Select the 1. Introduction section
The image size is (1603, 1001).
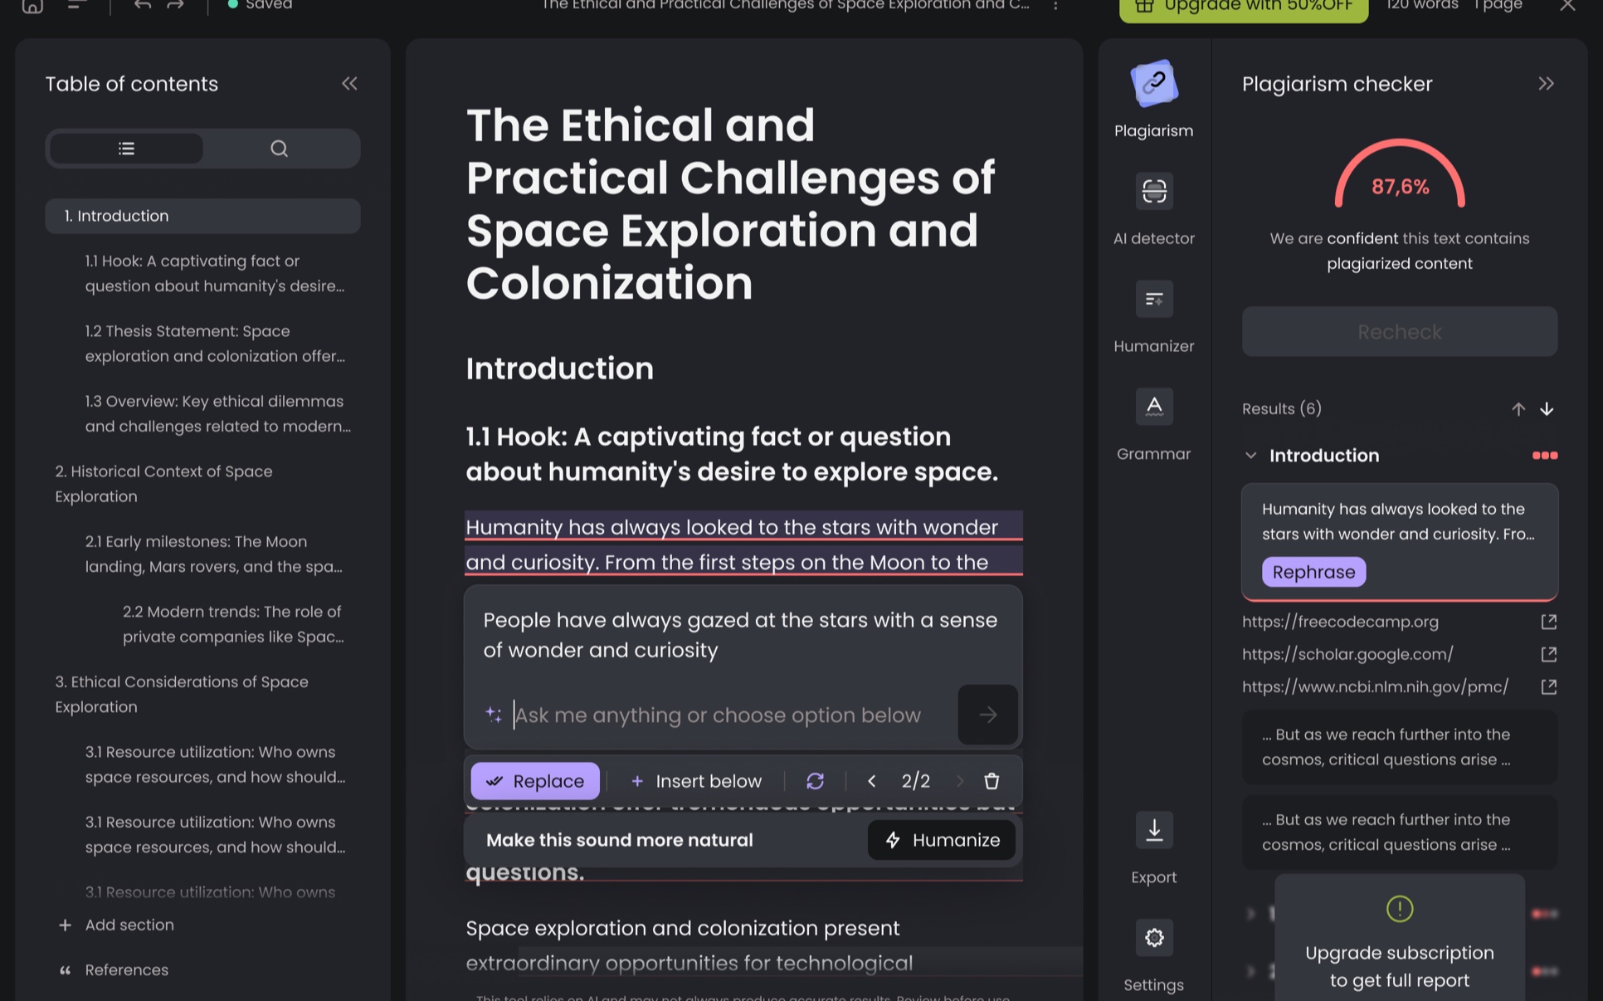pos(202,216)
